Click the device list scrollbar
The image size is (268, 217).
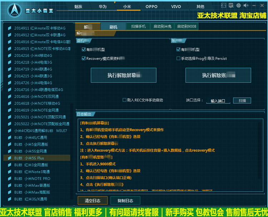pos(71,151)
